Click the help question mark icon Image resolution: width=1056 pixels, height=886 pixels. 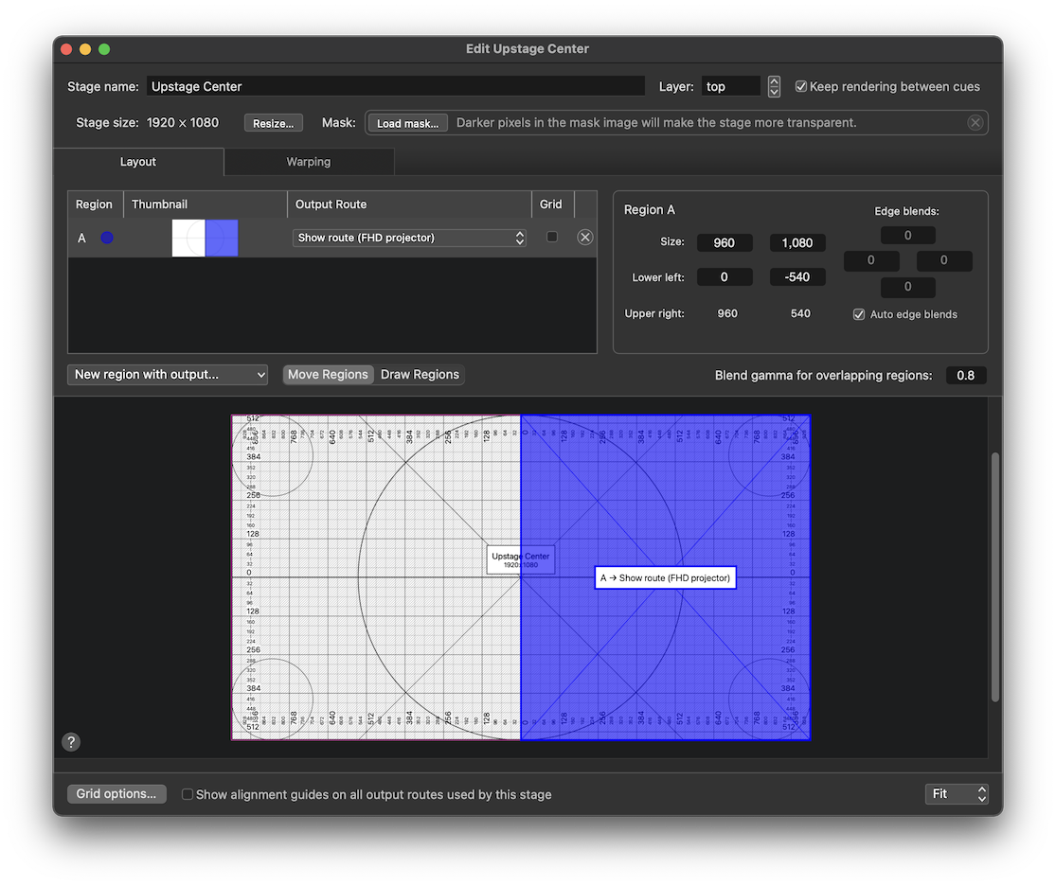click(71, 742)
